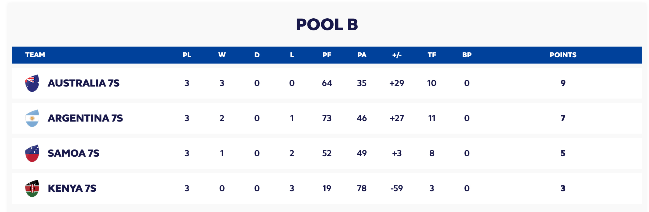The width and height of the screenshot is (649, 212).
Task: Click the Argentina 7s flag icon
Action: pyautogui.click(x=32, y=118)
